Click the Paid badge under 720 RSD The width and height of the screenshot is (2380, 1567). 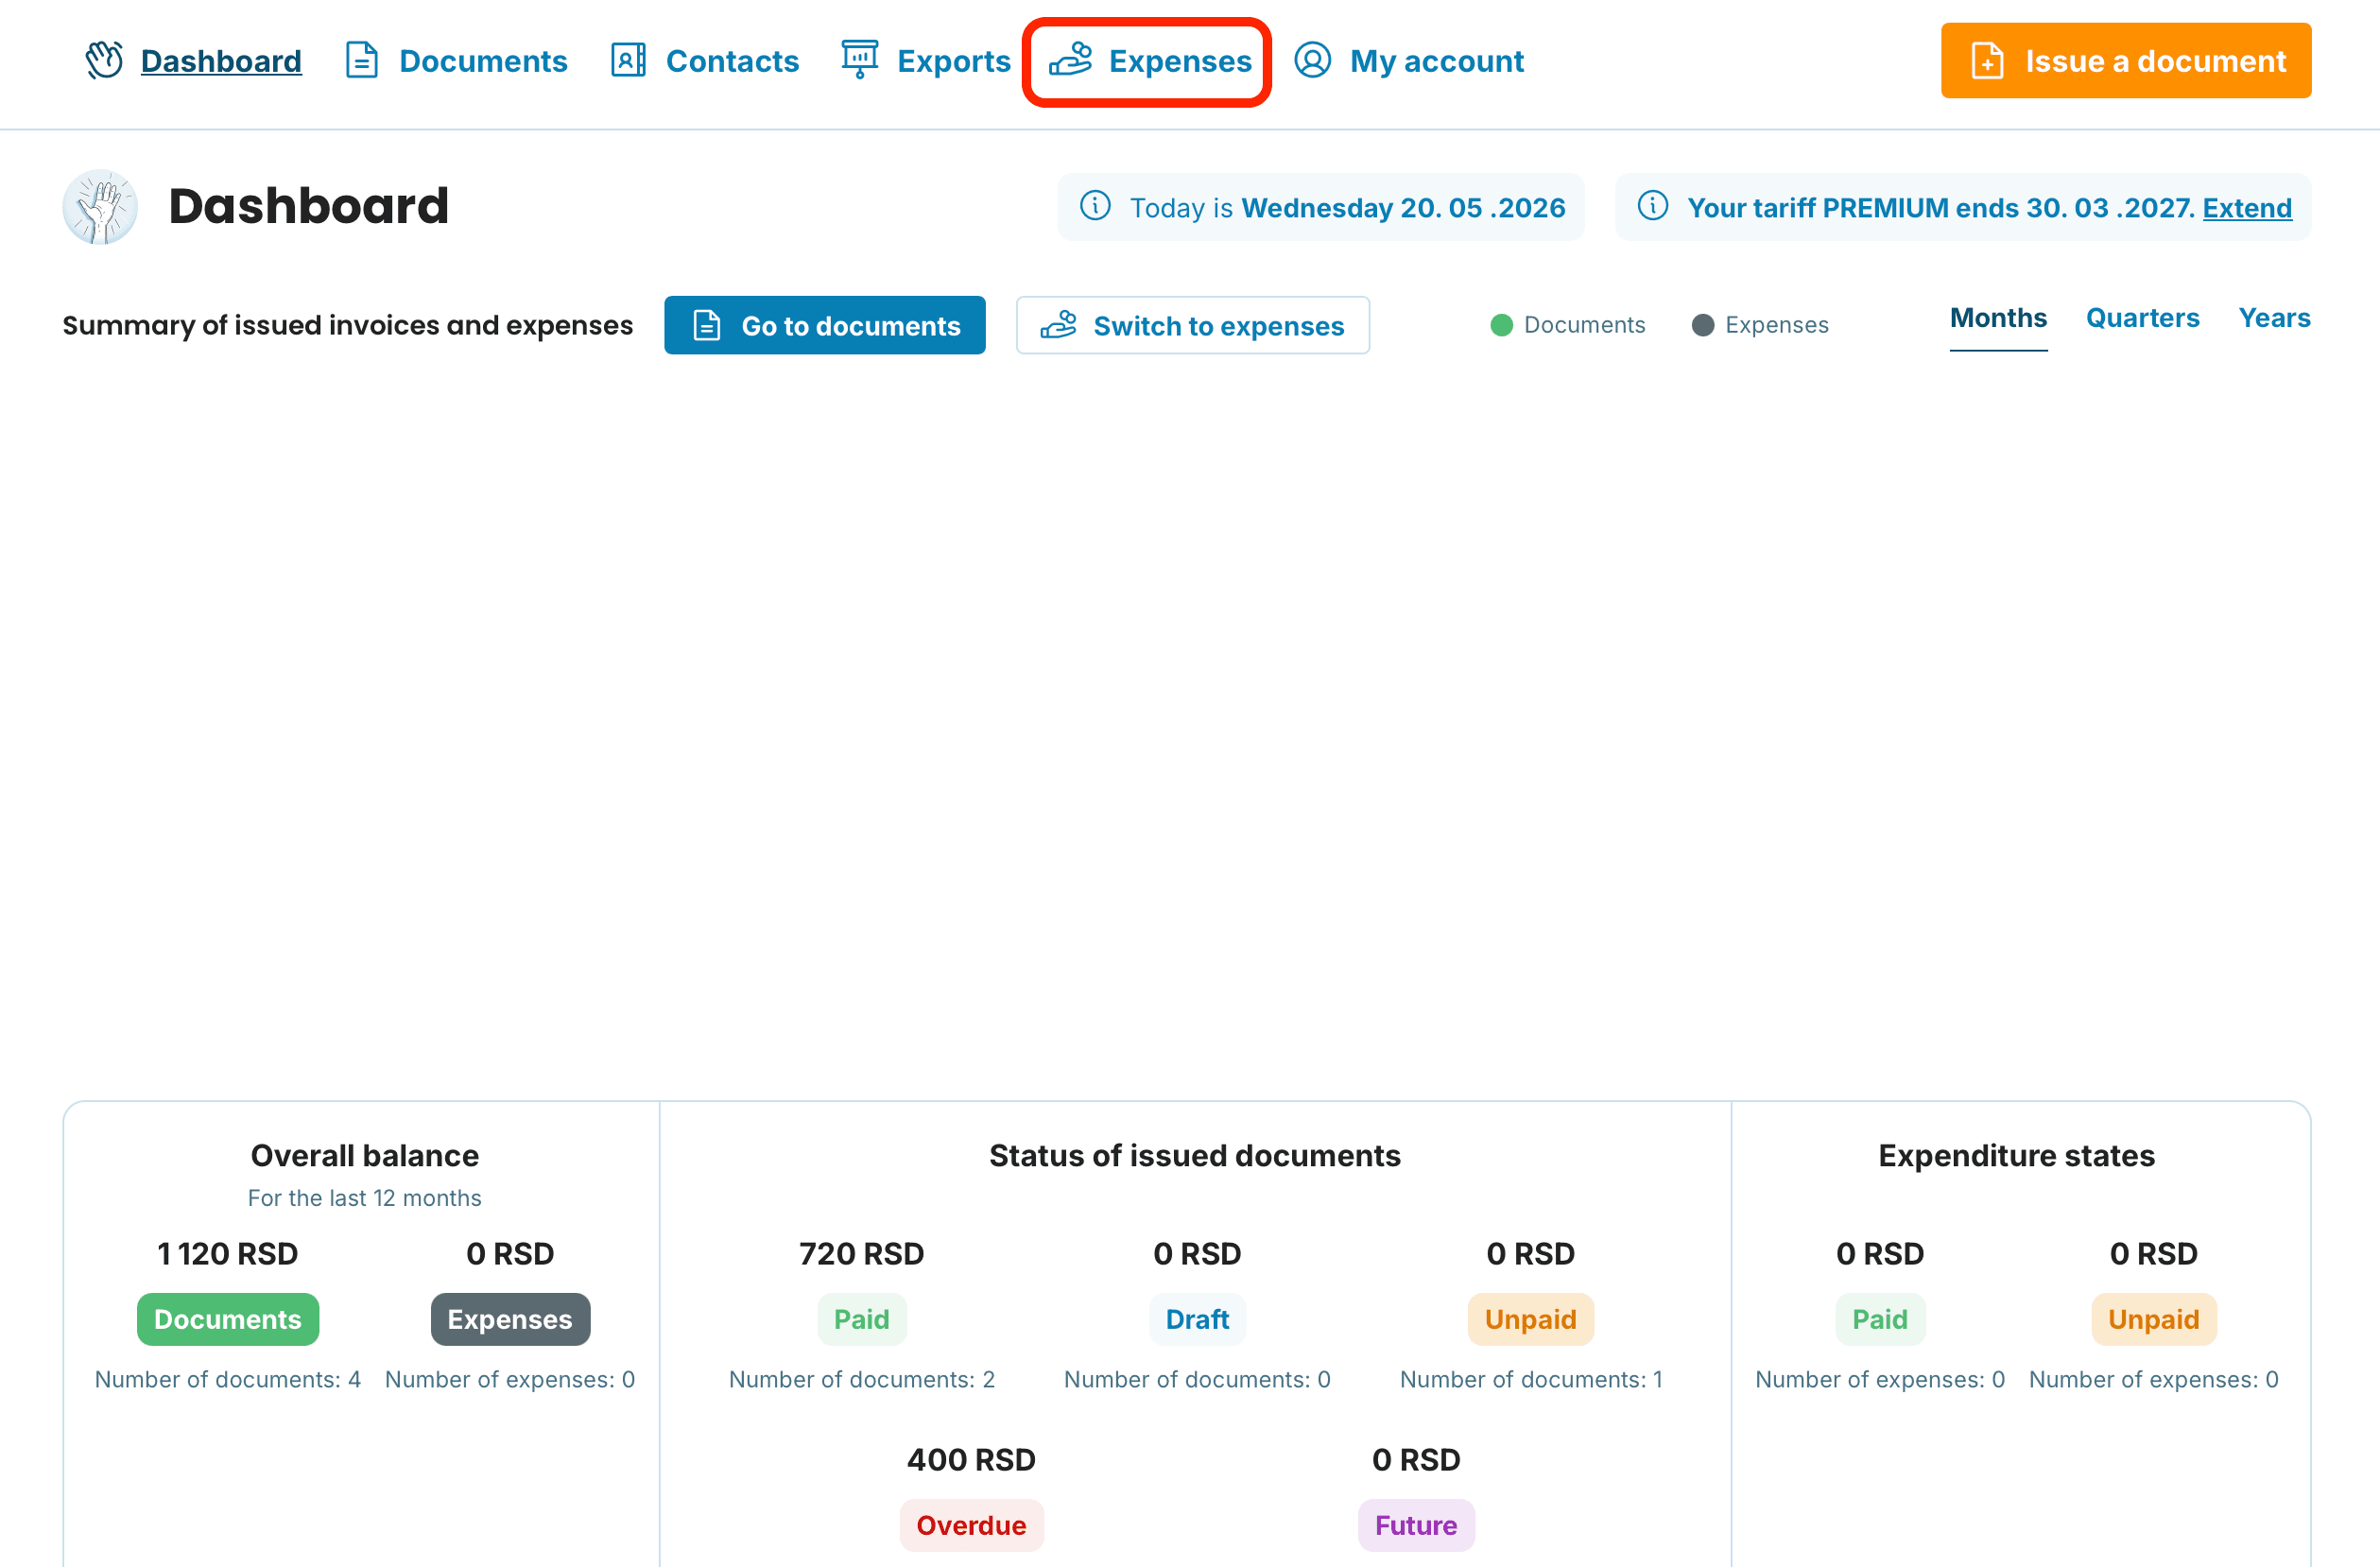pos(861,1319)
